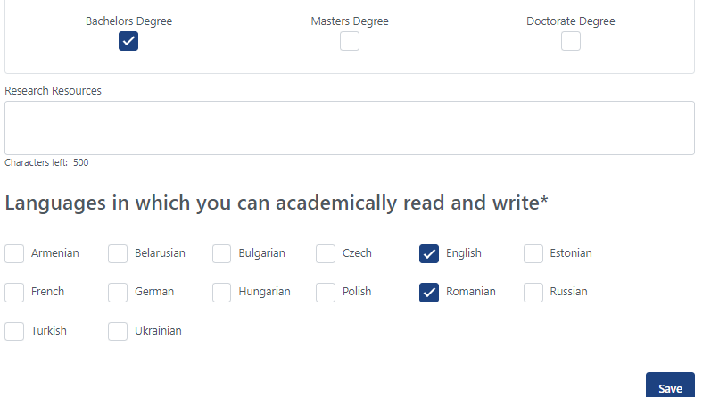The image size is (719, 397).
Task: Deselect the Romanian language checkbox
Action: (429, 293)
